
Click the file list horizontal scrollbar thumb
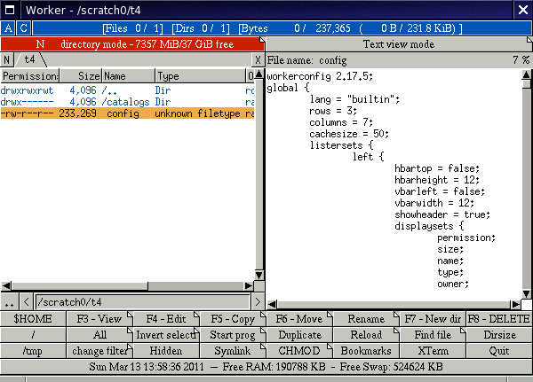point(80,286)
